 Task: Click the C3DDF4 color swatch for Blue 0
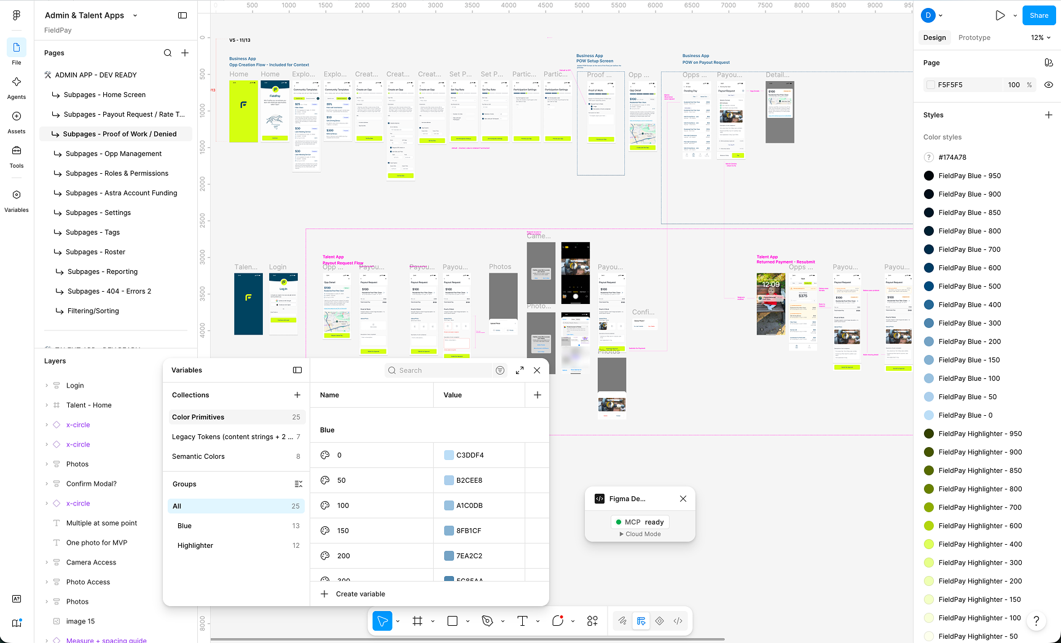[x=448, y=455]
